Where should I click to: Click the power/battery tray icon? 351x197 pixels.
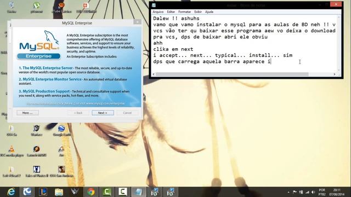301,192
